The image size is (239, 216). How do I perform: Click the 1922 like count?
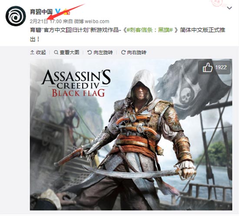point(221,67)
